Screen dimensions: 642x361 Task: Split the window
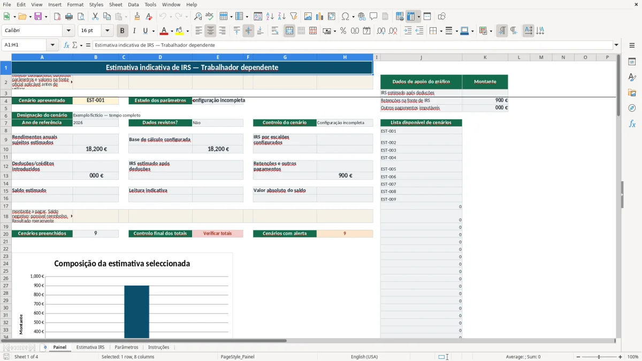[427, 17]
